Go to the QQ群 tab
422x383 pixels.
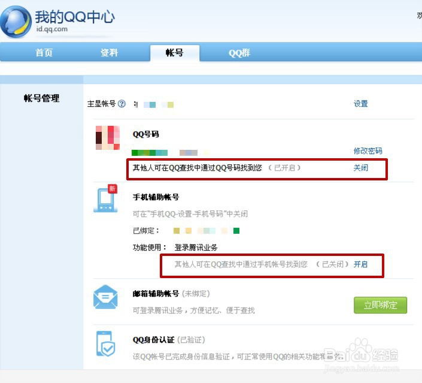pos(239,53)
